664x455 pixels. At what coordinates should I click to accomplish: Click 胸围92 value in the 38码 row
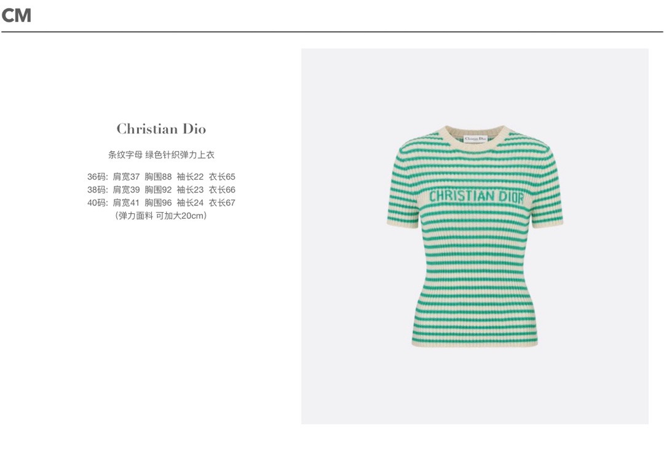tap(158, 190)
